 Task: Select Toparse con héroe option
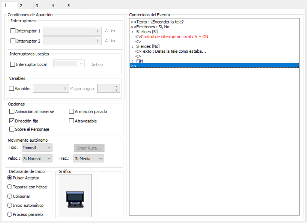point(10,187)
